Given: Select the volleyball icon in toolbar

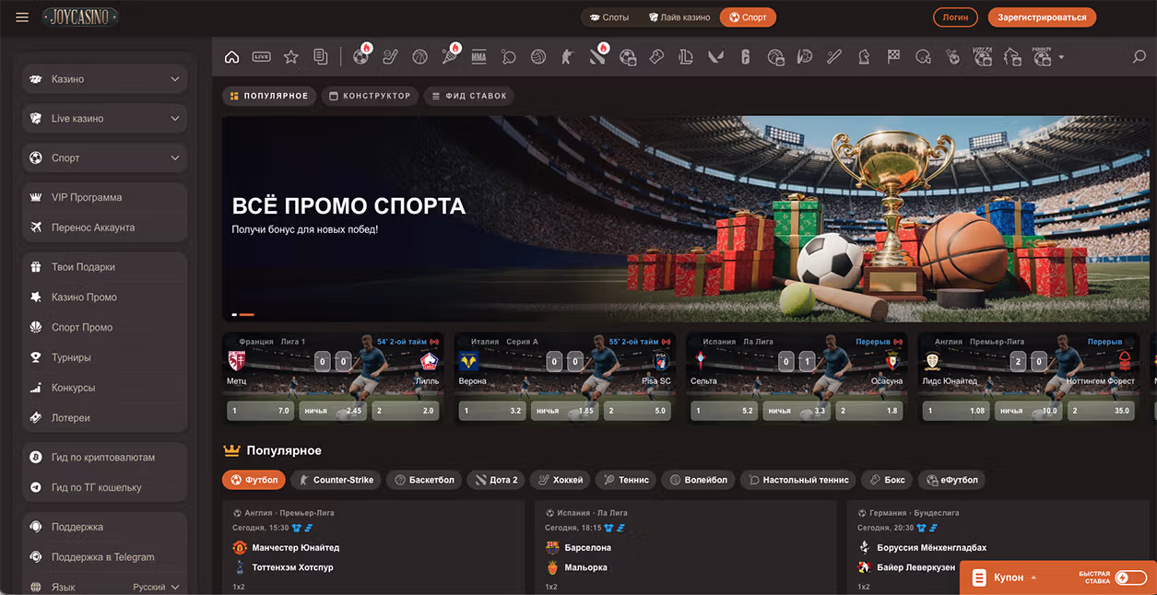Looking at the screenshot, I should click(538, 57).
